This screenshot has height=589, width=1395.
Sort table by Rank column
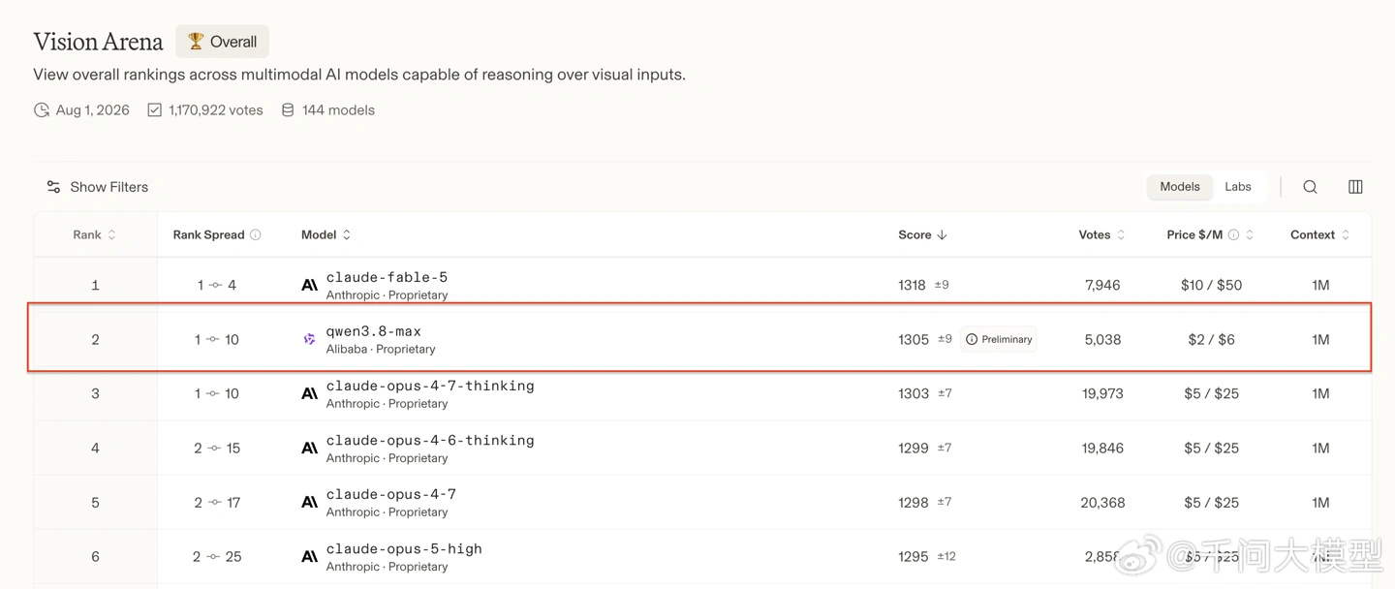click(94, 234)
